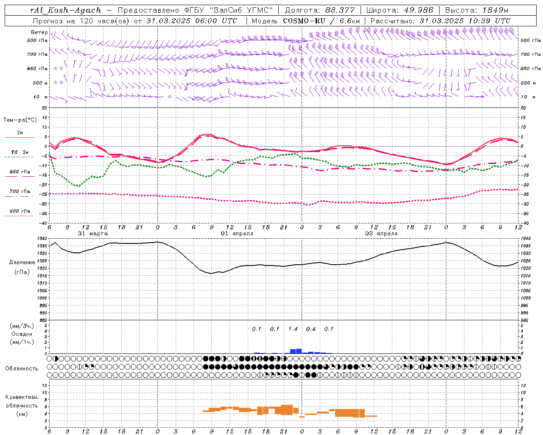Click the (мм/3ч.) precipitation unit label
Image resolution: width=543 pixels, height=435 pixels.
coord(22,326)
